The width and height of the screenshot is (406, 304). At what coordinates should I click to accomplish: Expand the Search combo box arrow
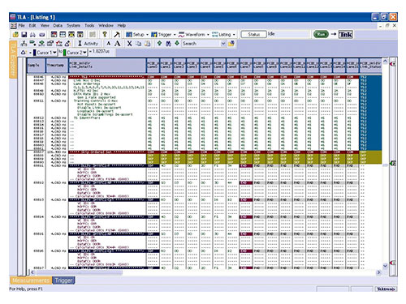tap(223, 44)
